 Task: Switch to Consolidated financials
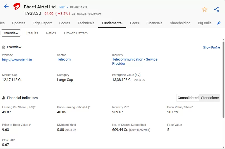pyautogui.click(x=188, y=98)
